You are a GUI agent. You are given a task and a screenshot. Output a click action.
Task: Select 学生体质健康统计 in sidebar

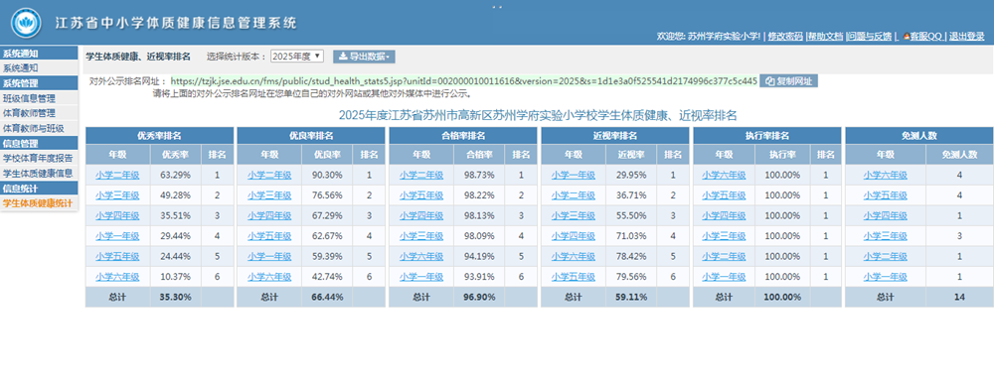39,203
